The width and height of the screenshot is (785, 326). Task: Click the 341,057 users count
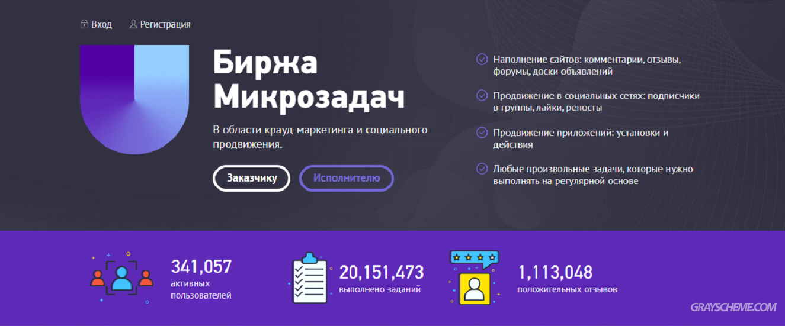tap(201, 267)
